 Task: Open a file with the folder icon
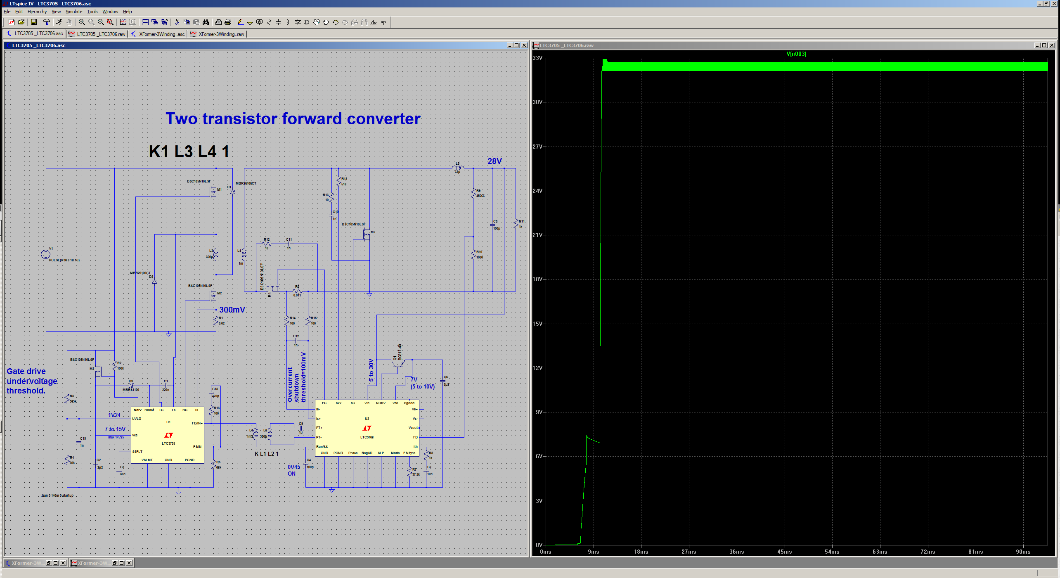[21, 22]
